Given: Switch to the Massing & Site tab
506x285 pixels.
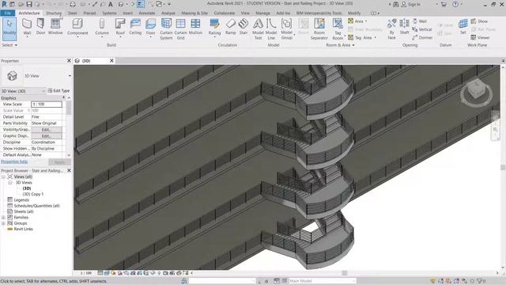Looking at the screenshot, I should [194, 13].
